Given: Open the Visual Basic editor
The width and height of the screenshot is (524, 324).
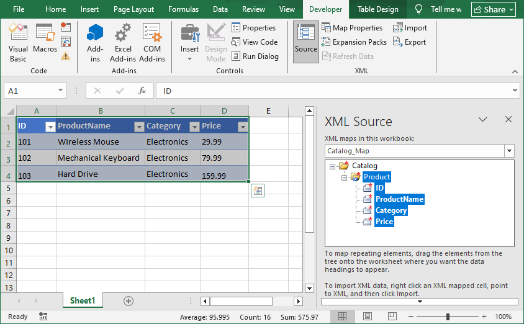Looking at the screenshot, I should point(18,43).
